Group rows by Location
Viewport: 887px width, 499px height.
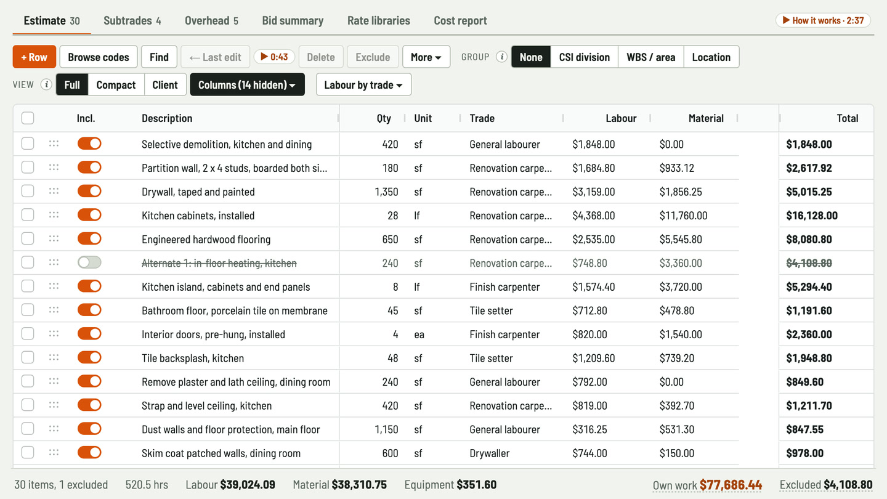711,57
